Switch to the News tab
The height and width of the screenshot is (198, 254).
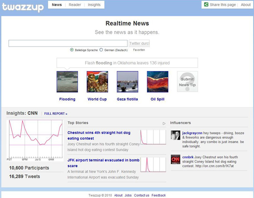click(57, 5)
